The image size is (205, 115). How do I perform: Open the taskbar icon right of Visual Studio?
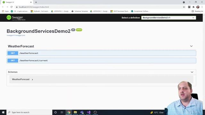[x=95, y=112]
